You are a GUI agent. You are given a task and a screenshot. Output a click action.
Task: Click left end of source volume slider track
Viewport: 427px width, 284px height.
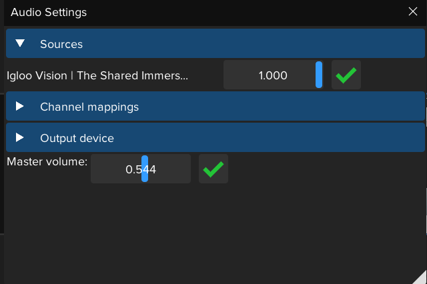pyautogui.click(x=228, y=75)
